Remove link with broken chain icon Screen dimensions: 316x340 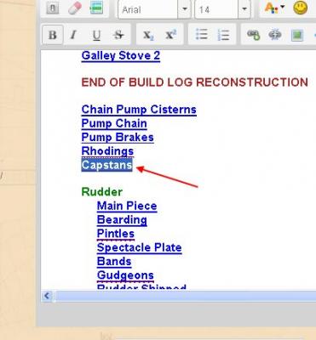[x=275, y=35]
